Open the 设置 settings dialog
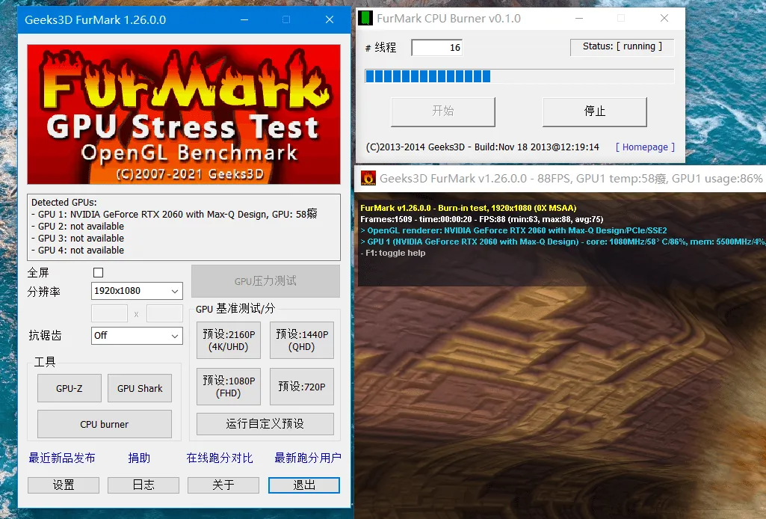766x519 pixels. [x=63, y=485]
